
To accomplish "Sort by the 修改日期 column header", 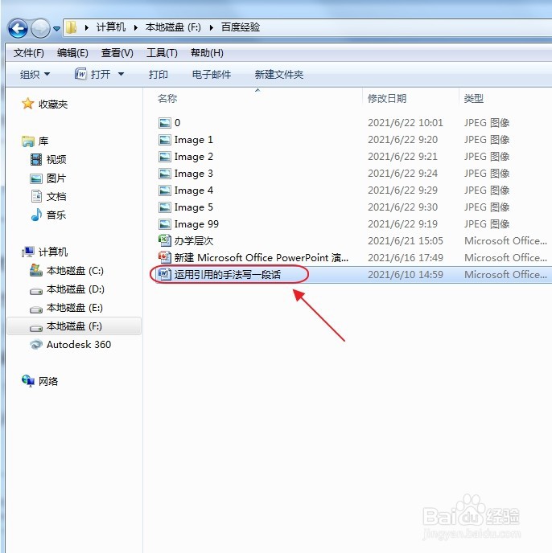I will tap(387, 98).
